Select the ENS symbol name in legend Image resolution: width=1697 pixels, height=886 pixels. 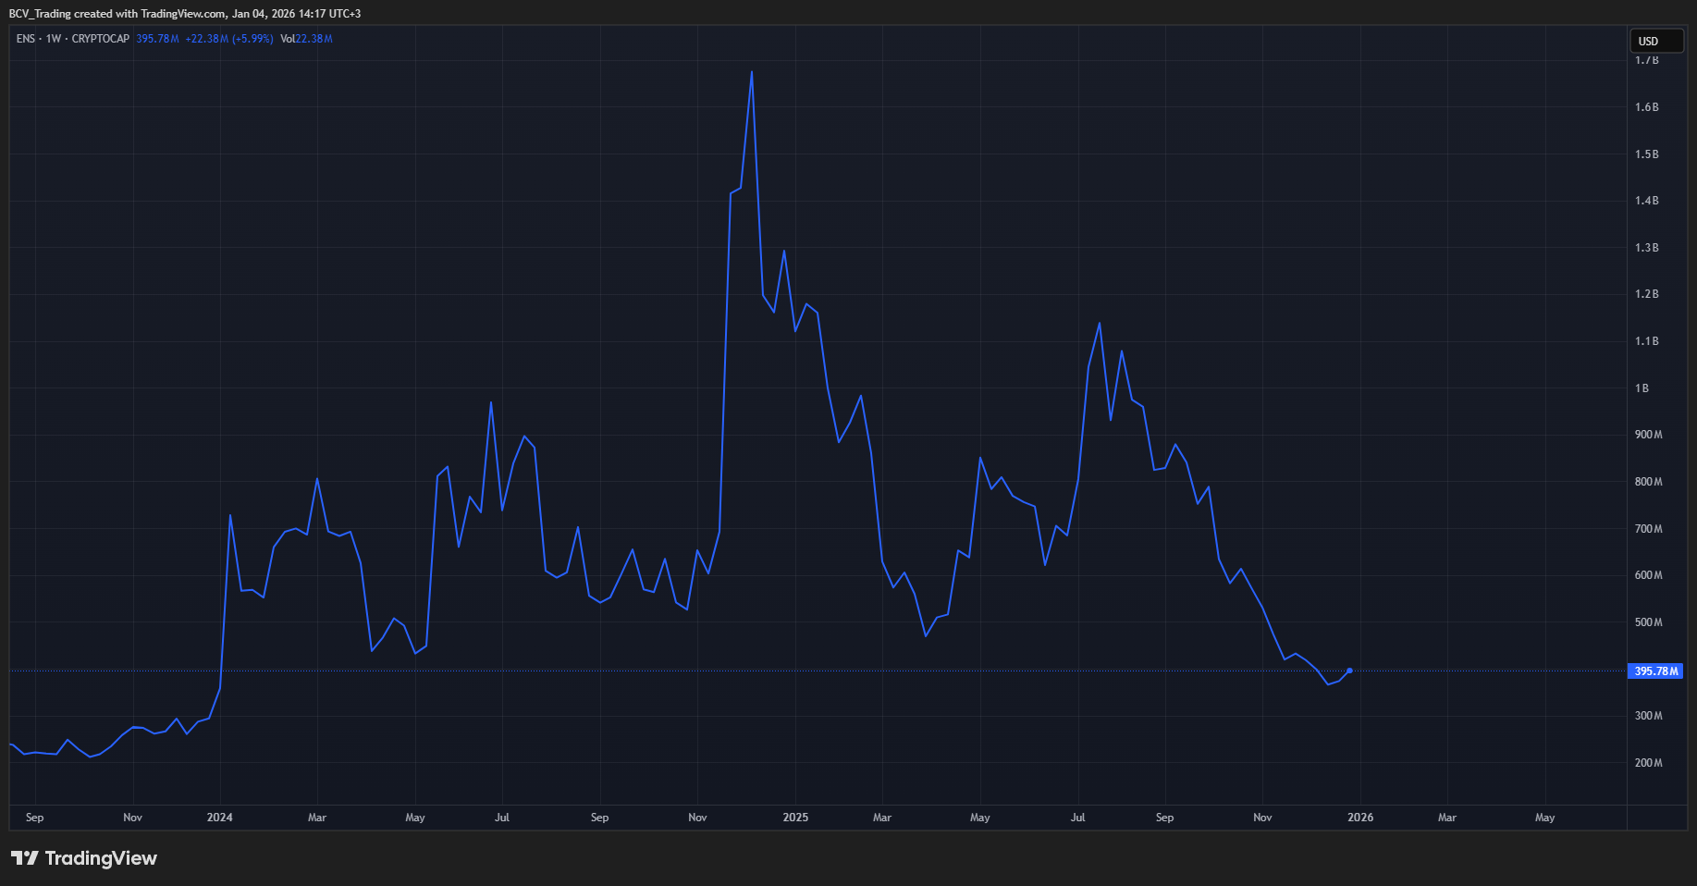(x=26, y=39)
